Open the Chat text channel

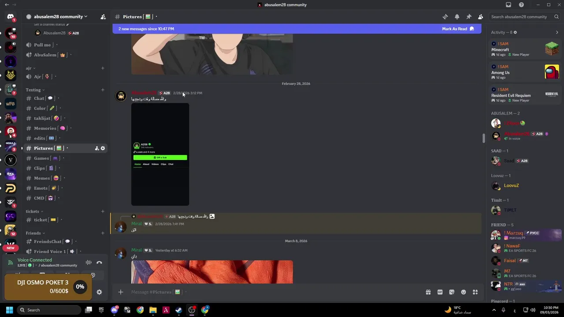pos(65,99)
